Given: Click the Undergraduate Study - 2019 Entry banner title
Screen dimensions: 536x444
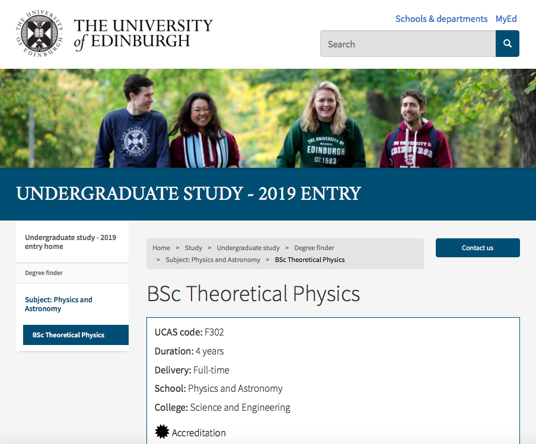Looking at the screenshot, I should click(189, 193).
